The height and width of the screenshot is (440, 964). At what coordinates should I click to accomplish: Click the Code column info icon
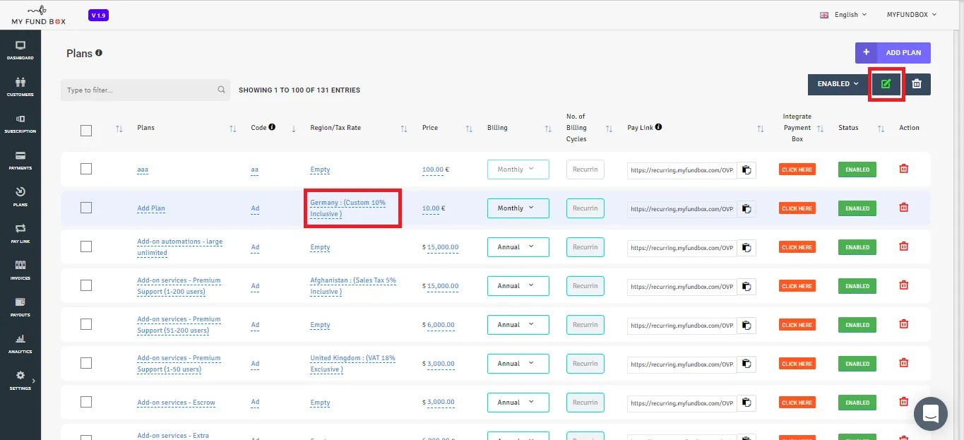(x=272, y=128)
